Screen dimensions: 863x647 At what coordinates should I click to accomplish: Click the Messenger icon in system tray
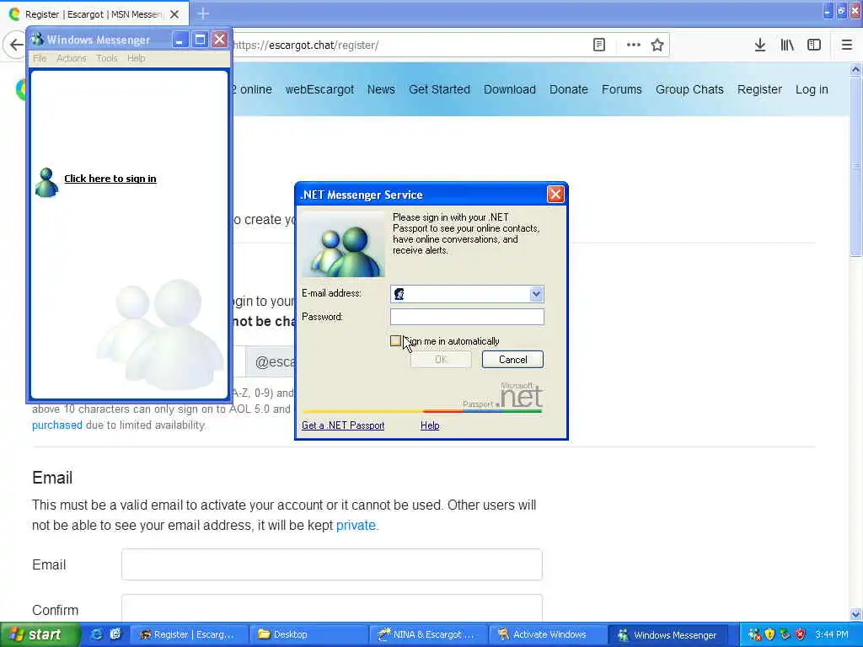click(x=754, y=634)
